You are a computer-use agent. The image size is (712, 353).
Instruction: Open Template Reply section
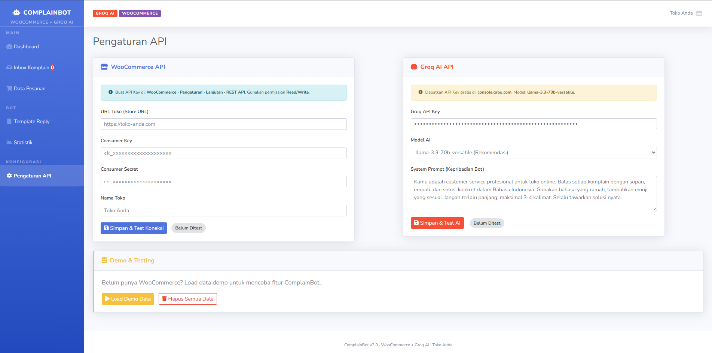(42, 121)
